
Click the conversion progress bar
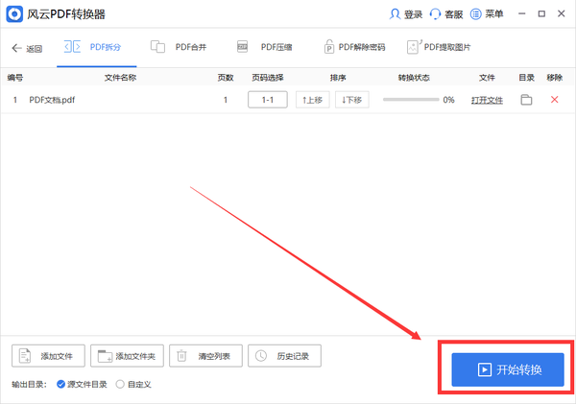pyautogui.click(x=409, y=100)
